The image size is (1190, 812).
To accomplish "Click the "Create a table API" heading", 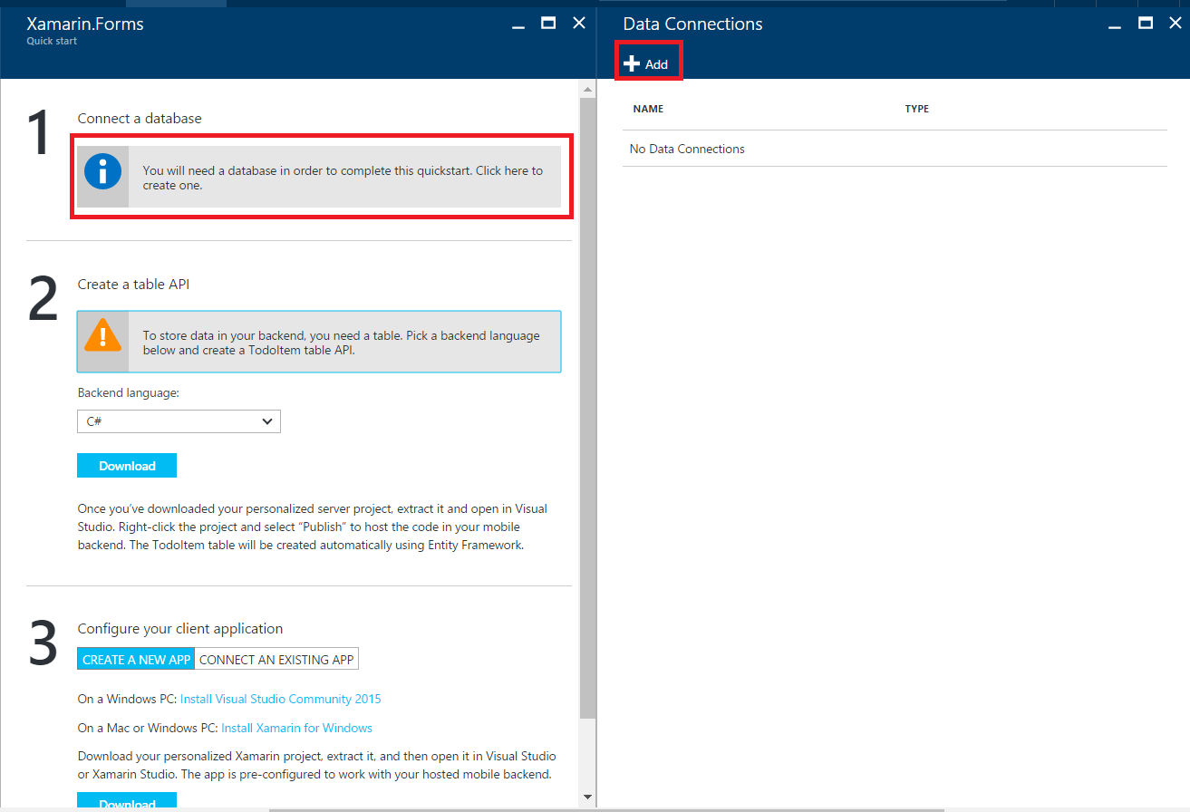I will tap(133, 285).
